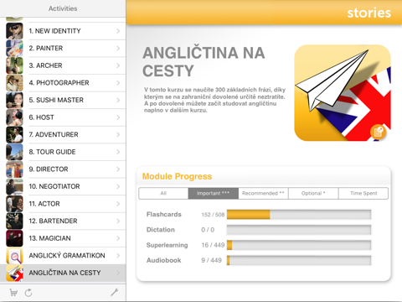The width and height of the screenshot is (402, 302).
Task: Expand the New Identity chevron
Action: [118, 31]
